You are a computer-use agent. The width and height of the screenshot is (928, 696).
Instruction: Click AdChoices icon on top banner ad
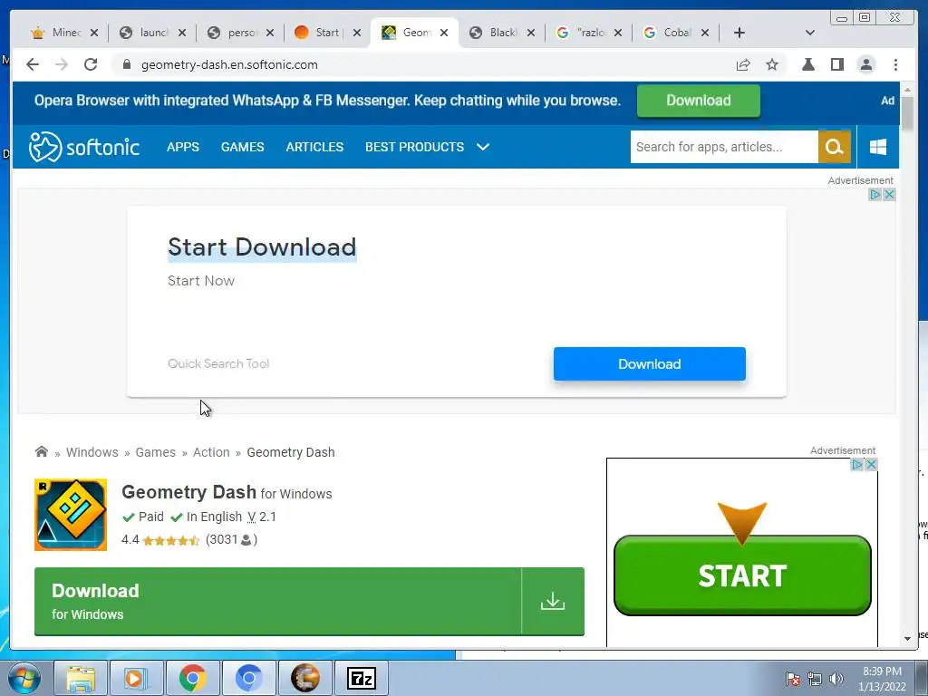(x=875, y=194)
